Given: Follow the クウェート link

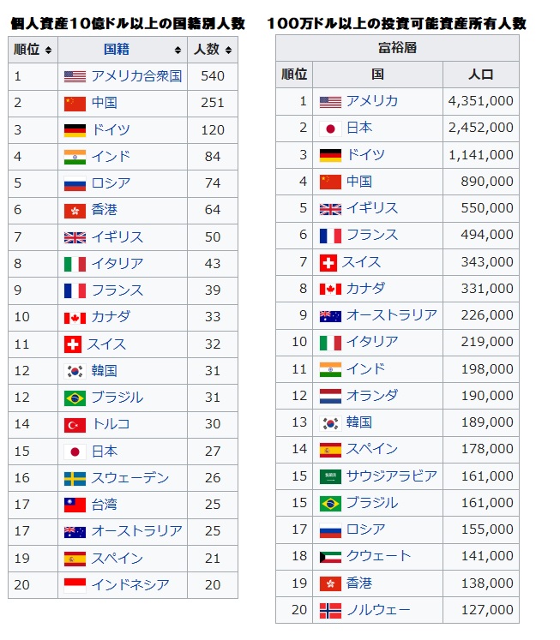Looking at the screenshot, I should [x=378, y=556].
